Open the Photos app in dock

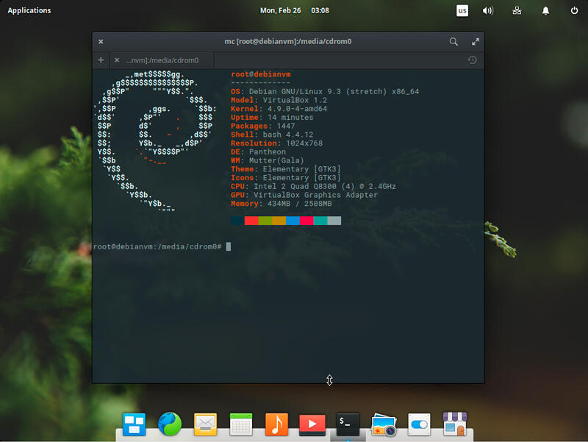click(x=383, y=425)
